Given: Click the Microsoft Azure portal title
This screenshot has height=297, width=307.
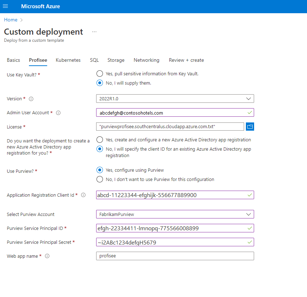Looking at the screenshot, I should pyautogui.click(x=41, y=6).
